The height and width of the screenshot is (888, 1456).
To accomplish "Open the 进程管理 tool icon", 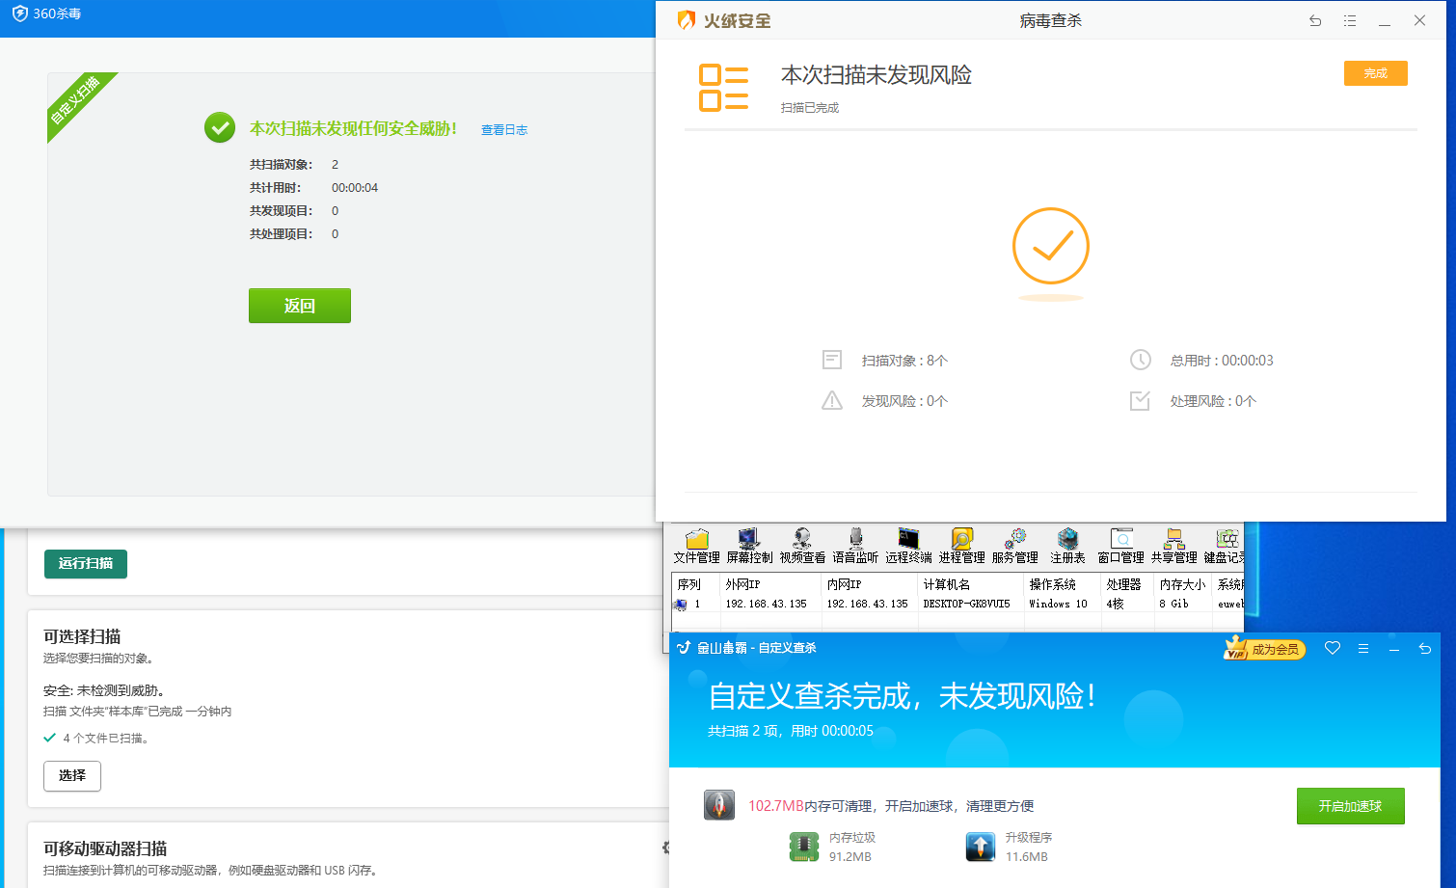I will coord(961,543).
